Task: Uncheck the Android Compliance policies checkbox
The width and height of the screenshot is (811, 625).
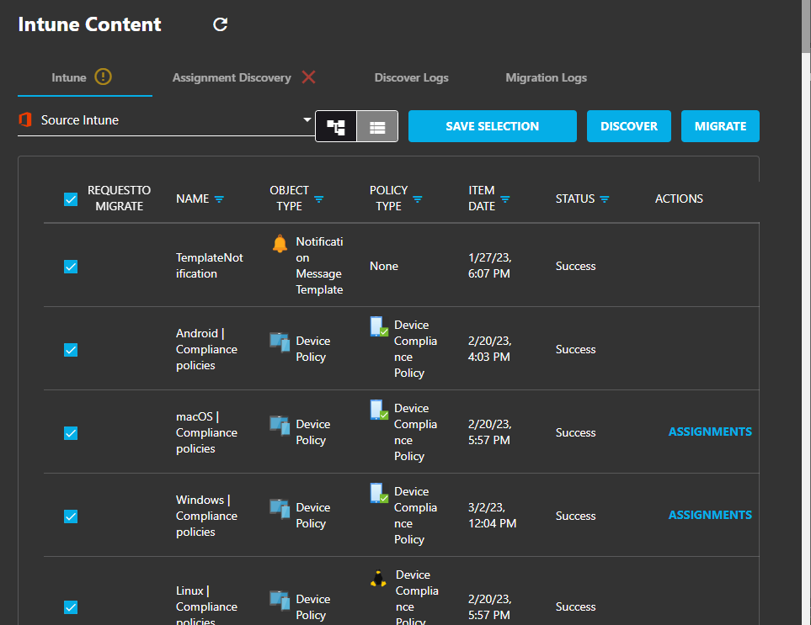Action: [71, 350]
